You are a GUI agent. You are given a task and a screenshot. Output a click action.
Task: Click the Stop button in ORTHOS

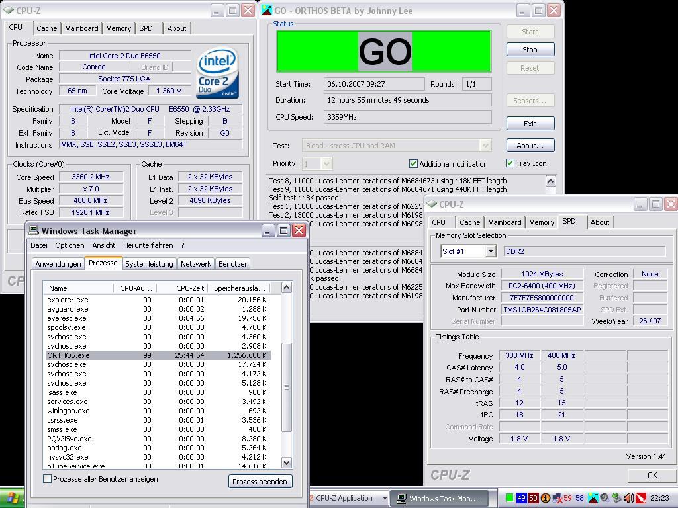(x=530, y=50)
